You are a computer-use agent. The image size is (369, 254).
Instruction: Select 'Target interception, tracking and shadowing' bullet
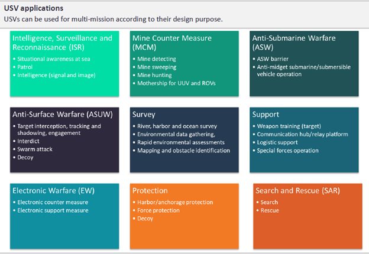(x=59, y=129)
